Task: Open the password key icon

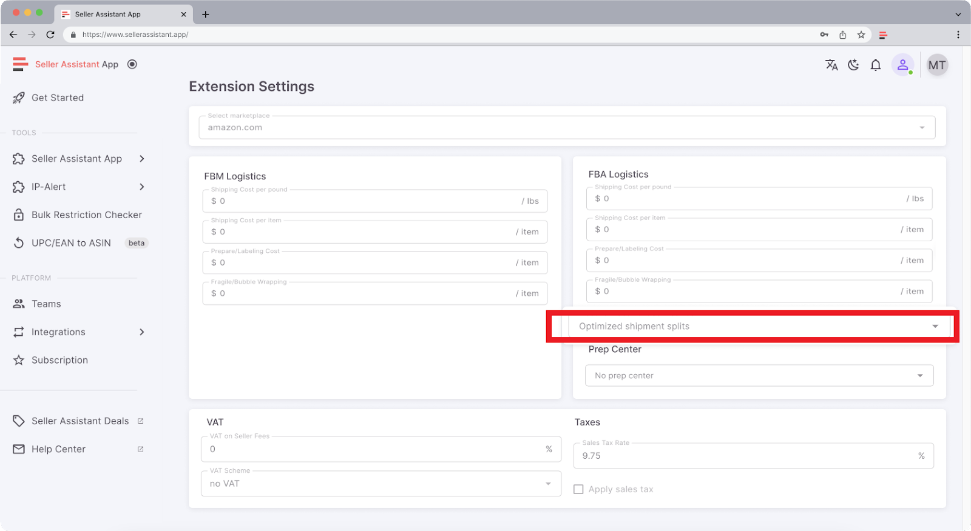Action: tap(824, 35)
